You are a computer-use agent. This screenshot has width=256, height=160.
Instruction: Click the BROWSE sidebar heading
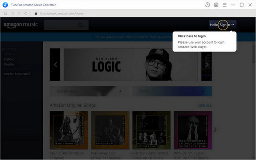9,49
